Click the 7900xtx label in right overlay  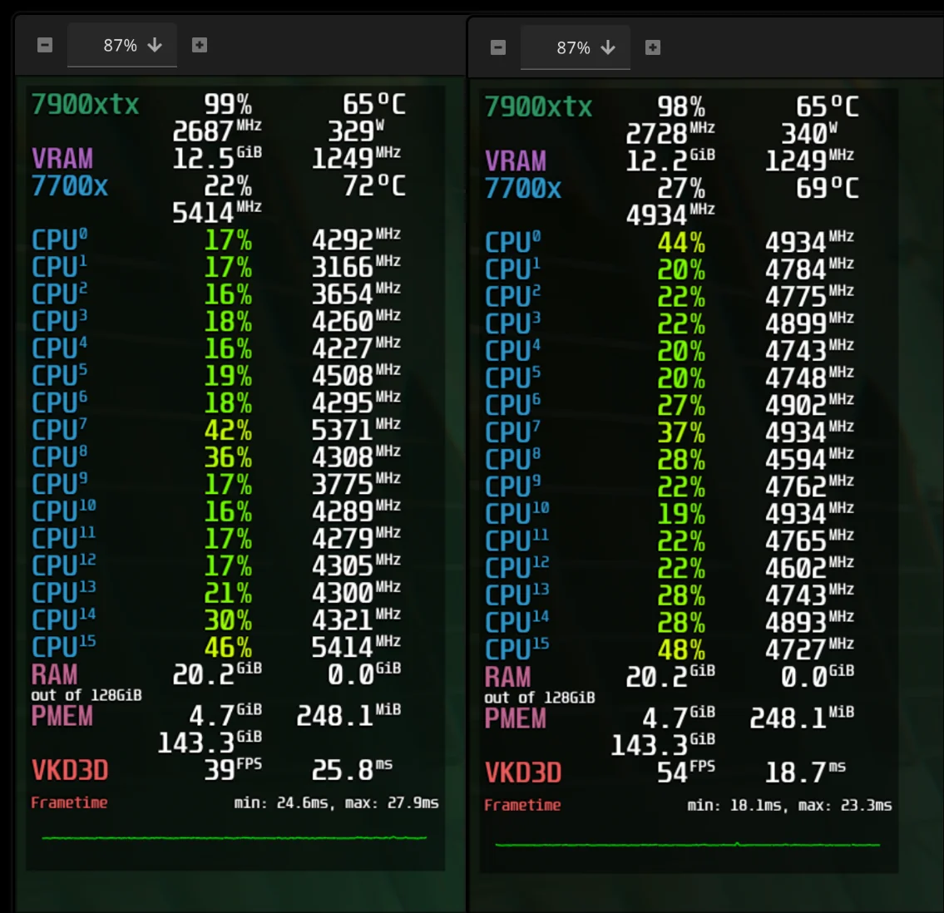(538, 107)
